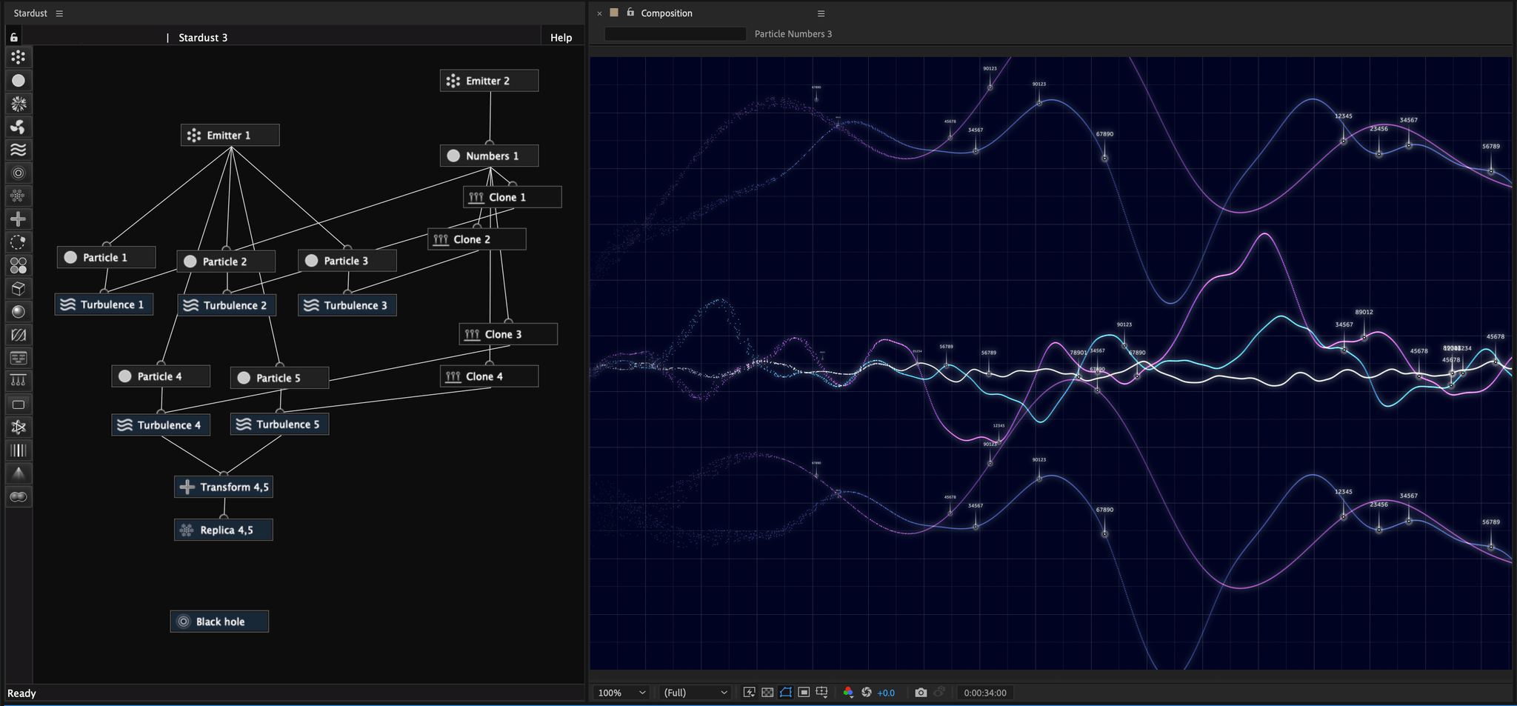Viewport: 1517px width, 706px height.
Task: Pick the Black hole tool icon
Action: click(x=19, y=173)
